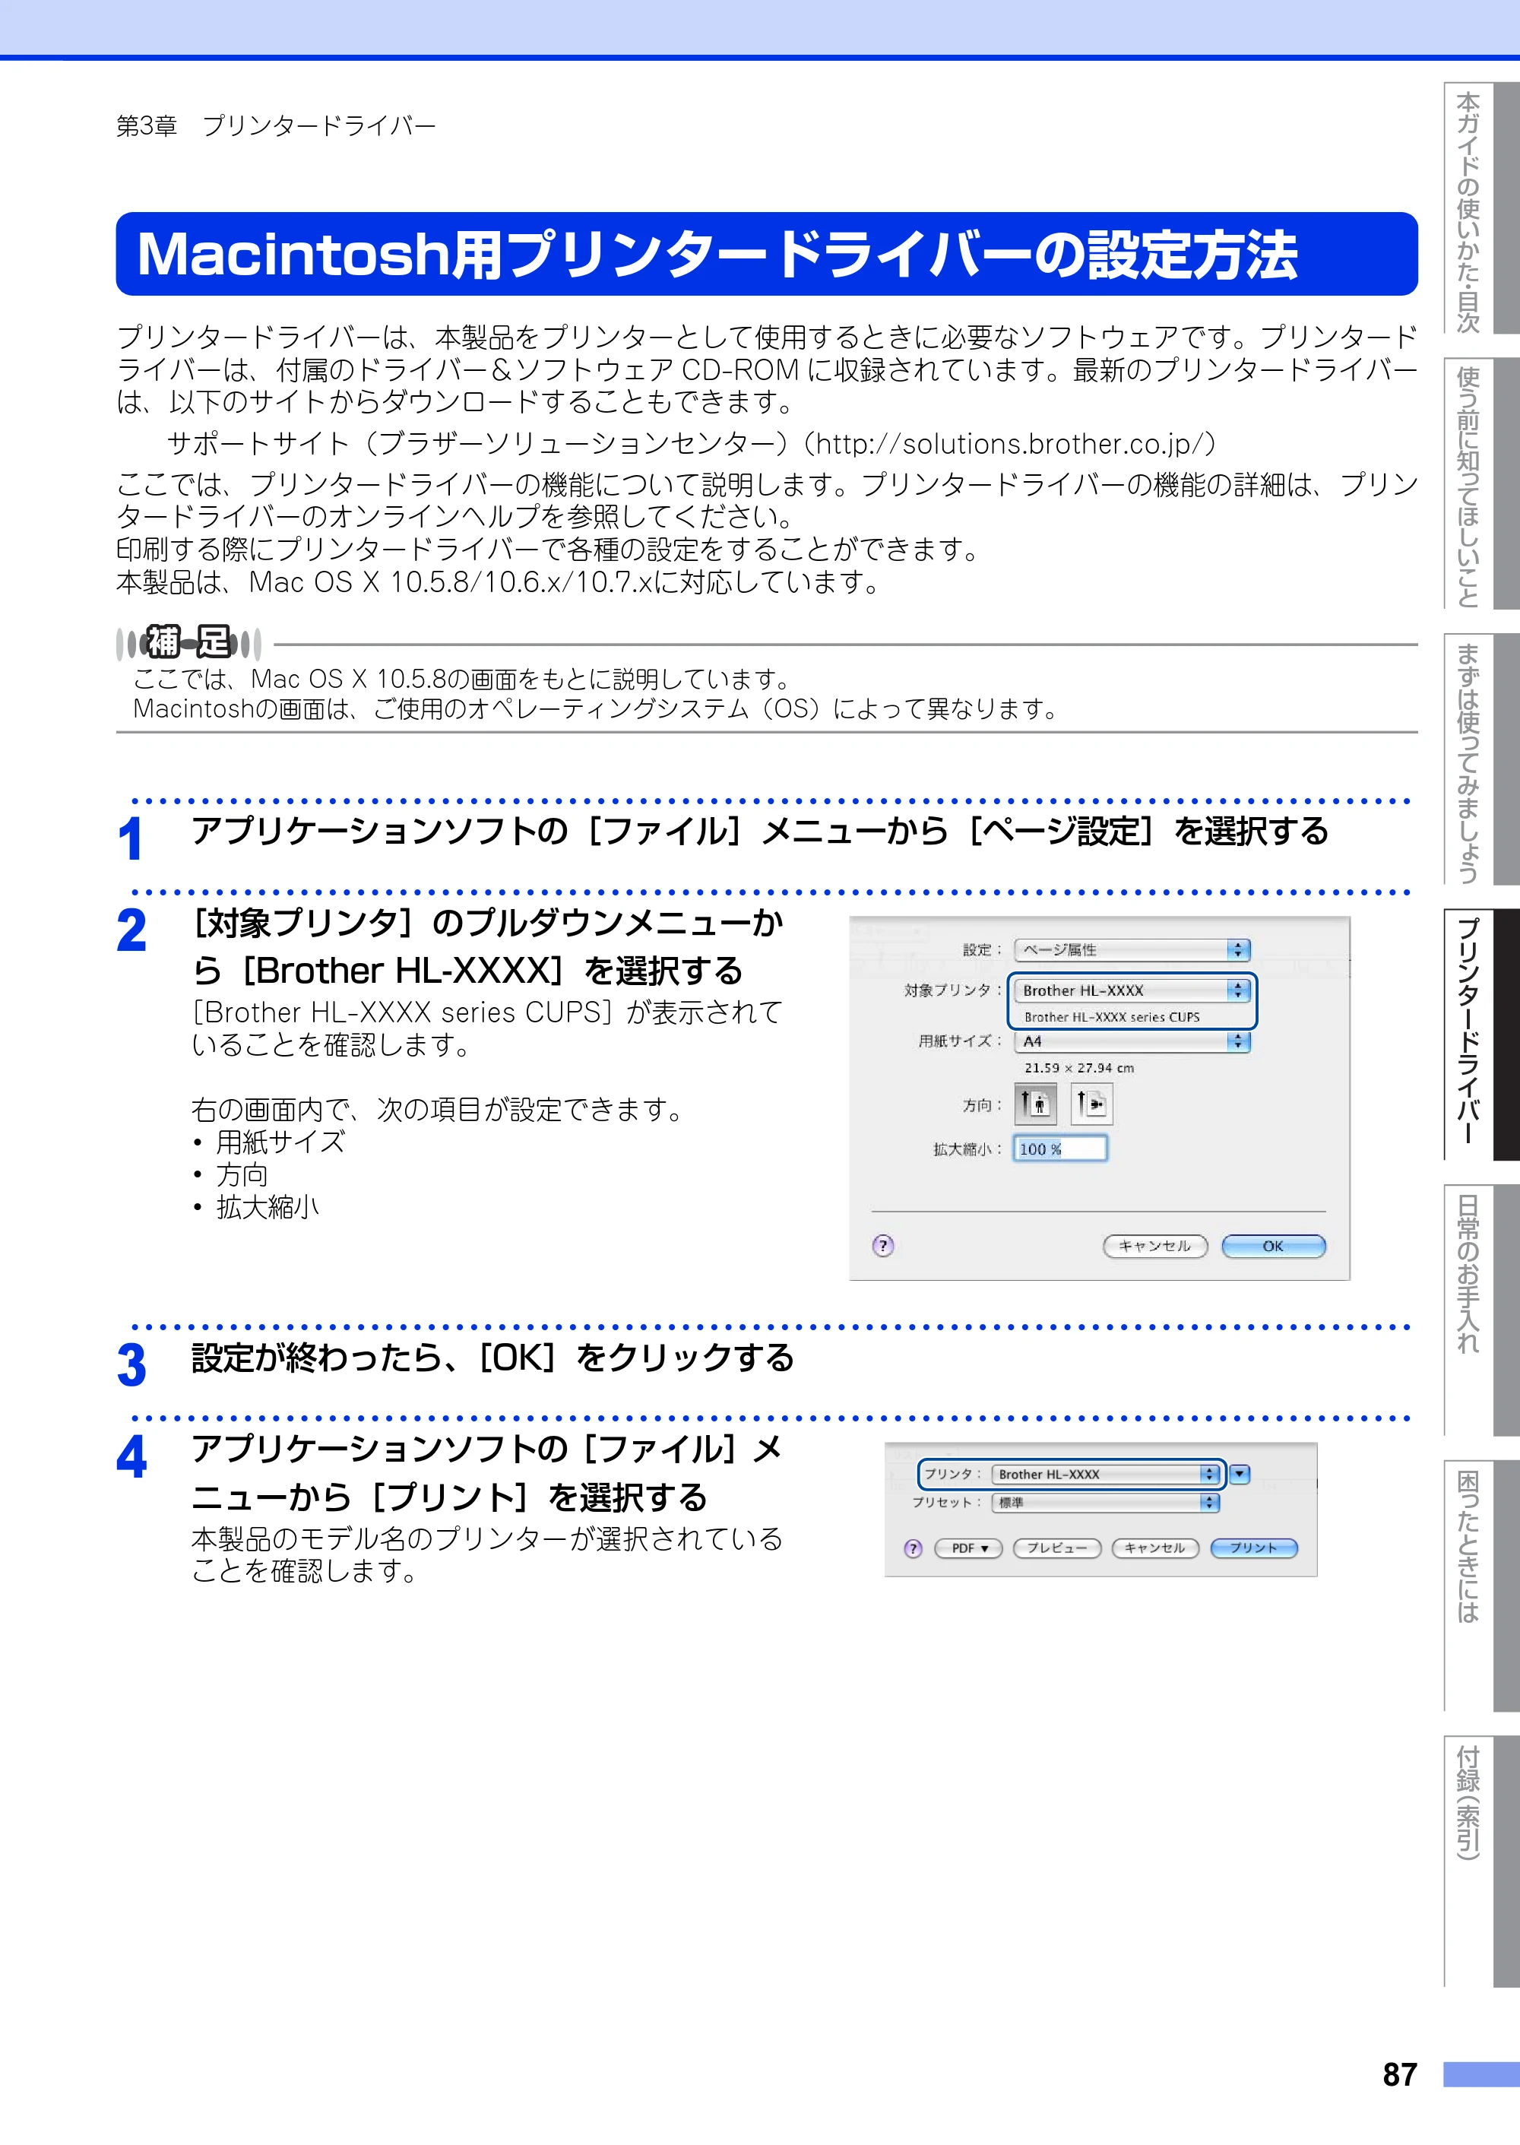Click step 3 text 設定が終わったら、[OK]をクリックする
Image resolution: width=1520 pixels, height=2145 pixels.
pos(493,1358)
